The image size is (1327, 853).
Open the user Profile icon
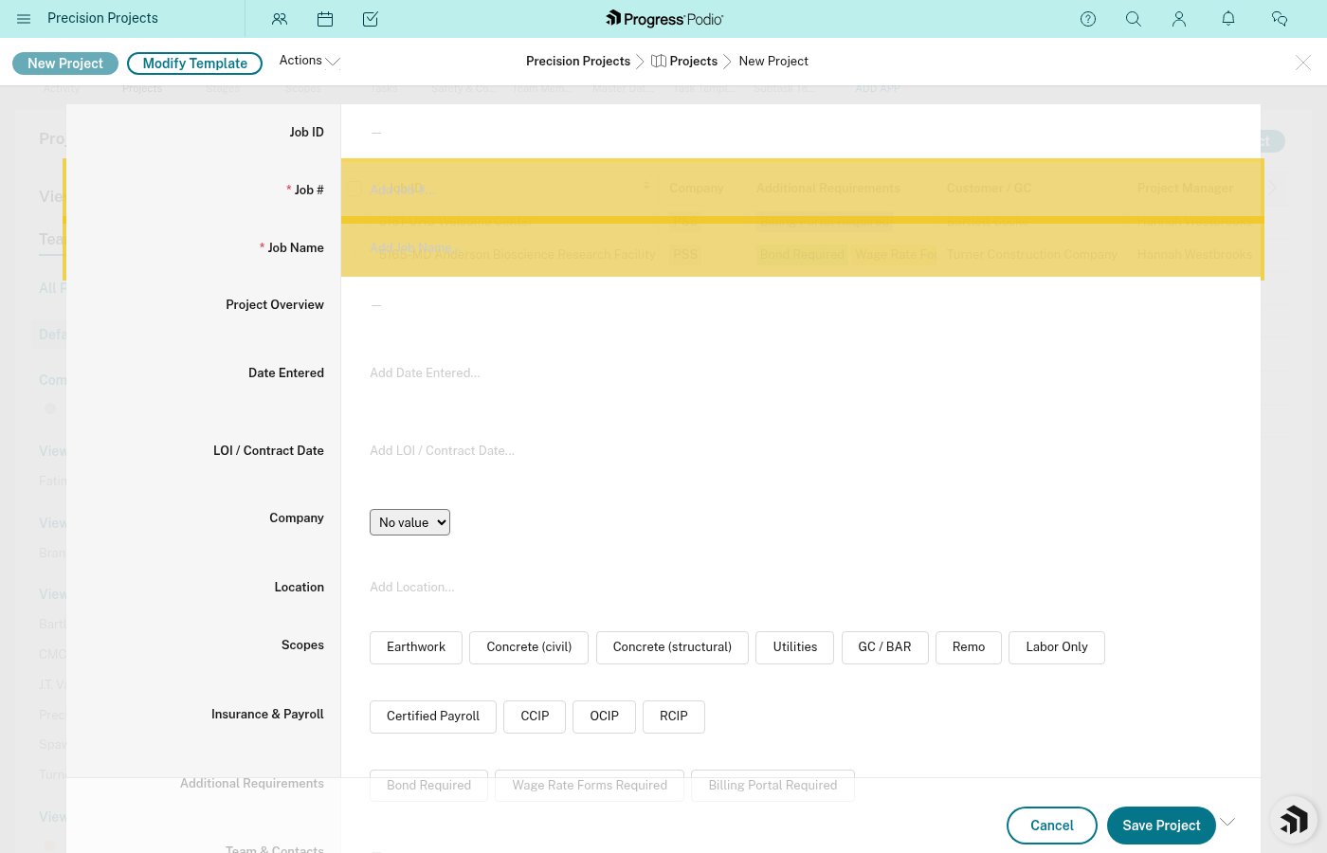click(1179, 19)
